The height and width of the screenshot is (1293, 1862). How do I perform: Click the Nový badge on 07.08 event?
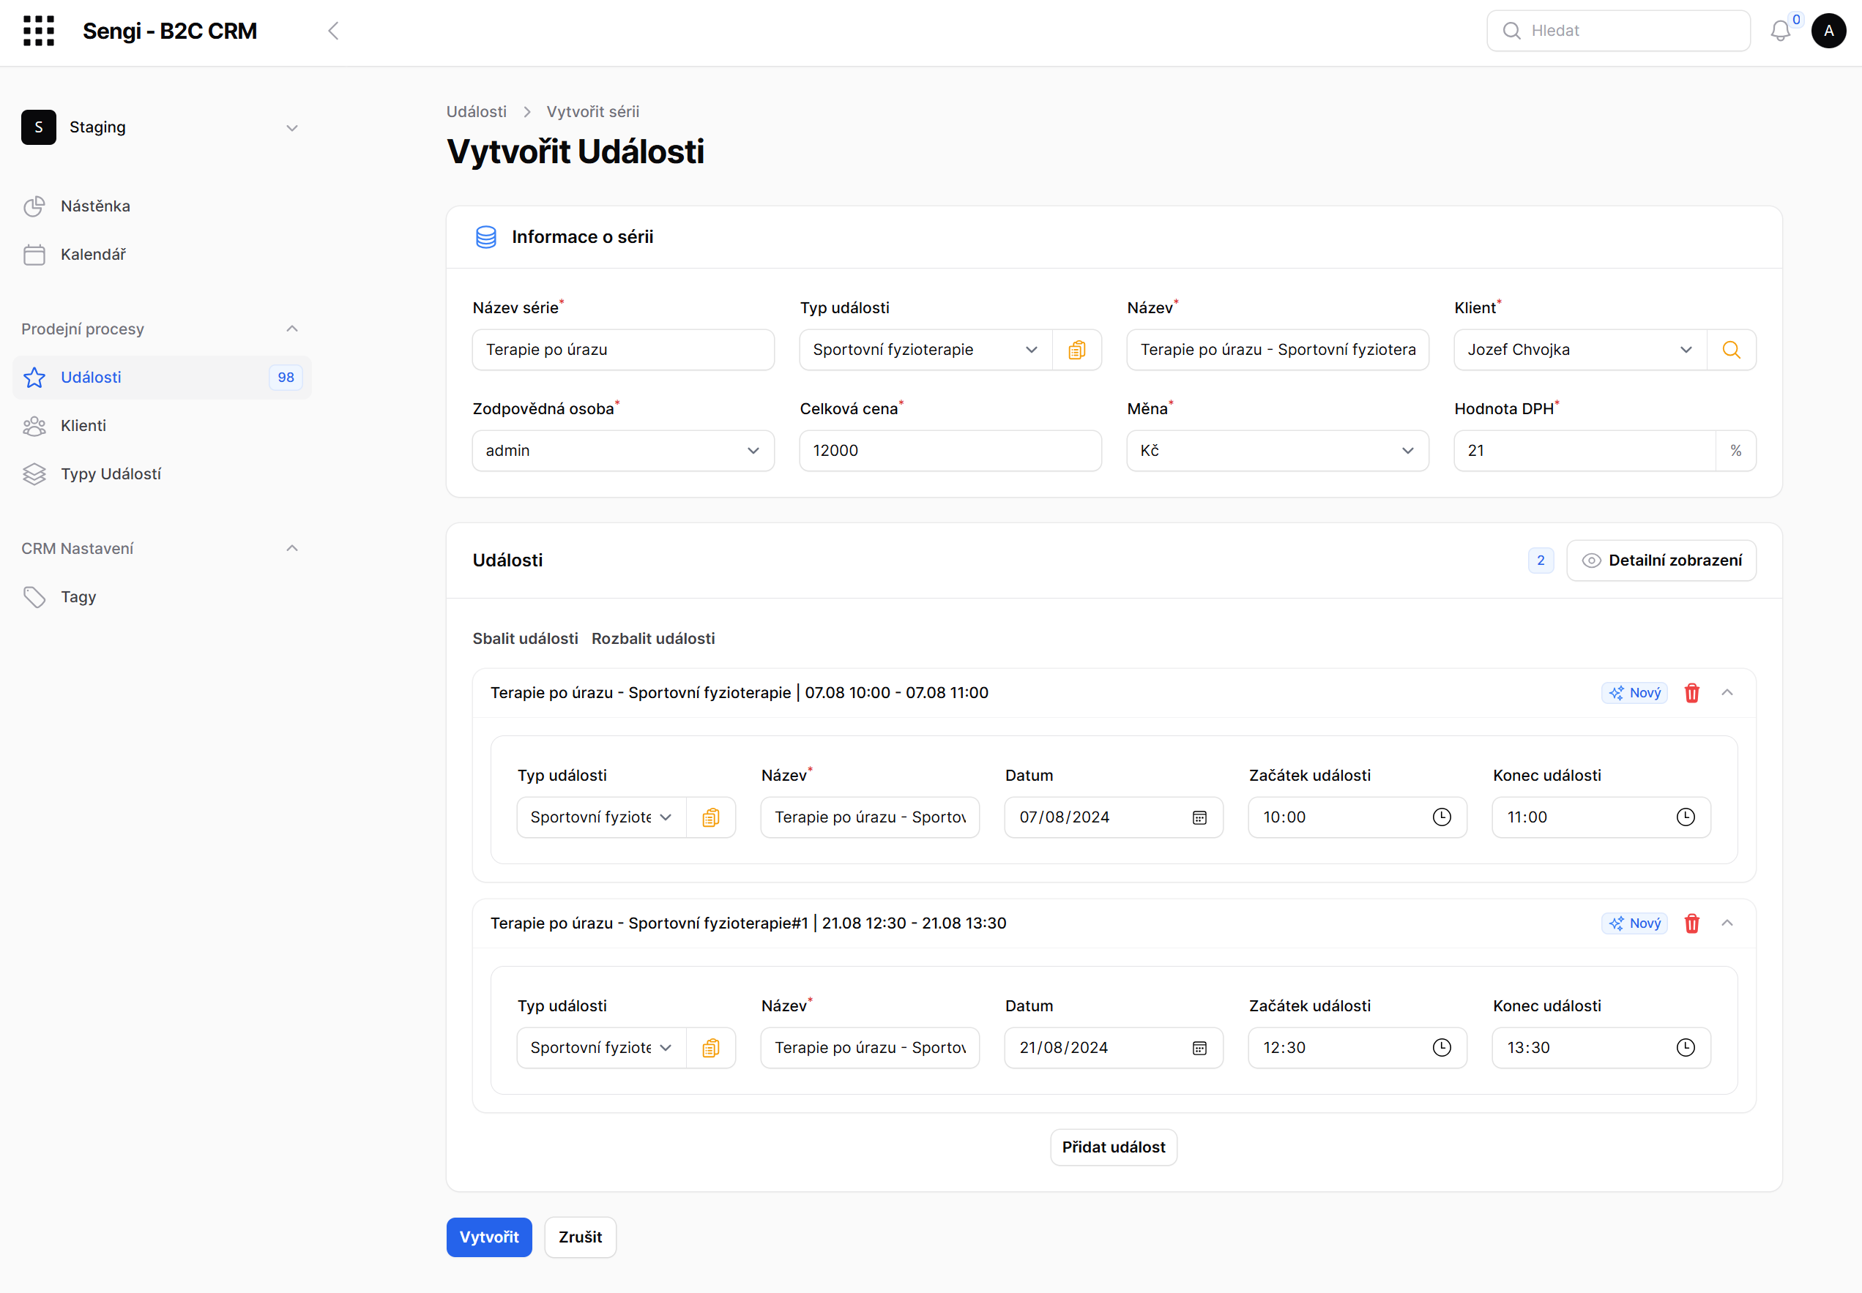(1634, 693)
